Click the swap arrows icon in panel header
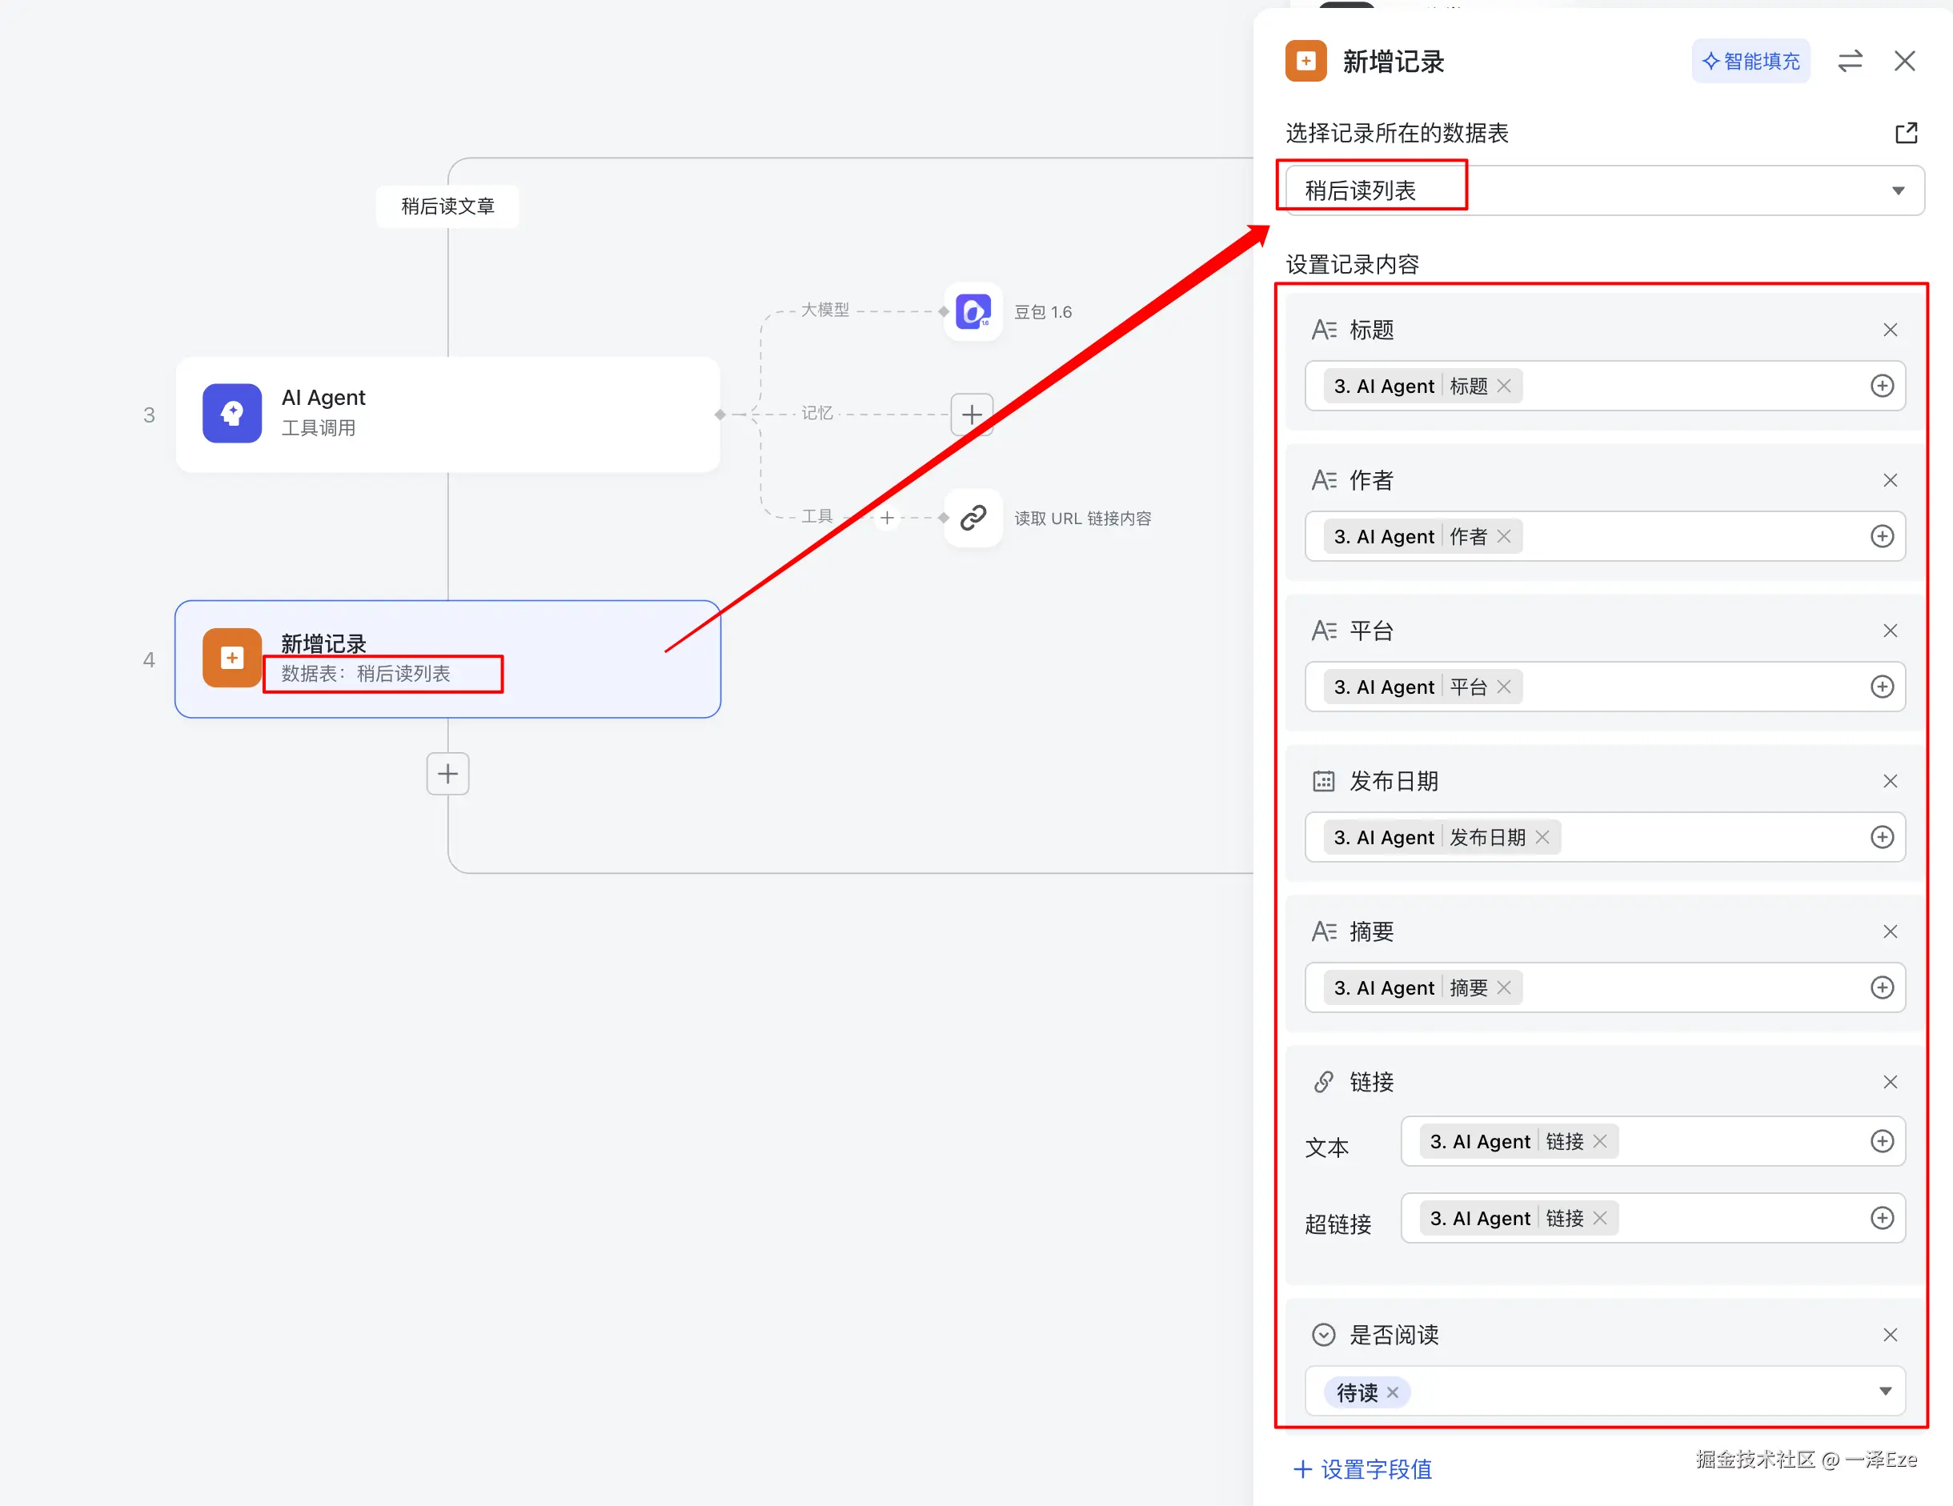 tap(1849, 61)
